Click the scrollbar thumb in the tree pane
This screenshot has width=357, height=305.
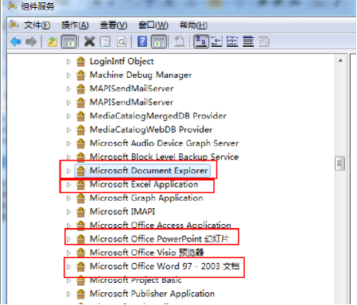coord(340,164)
